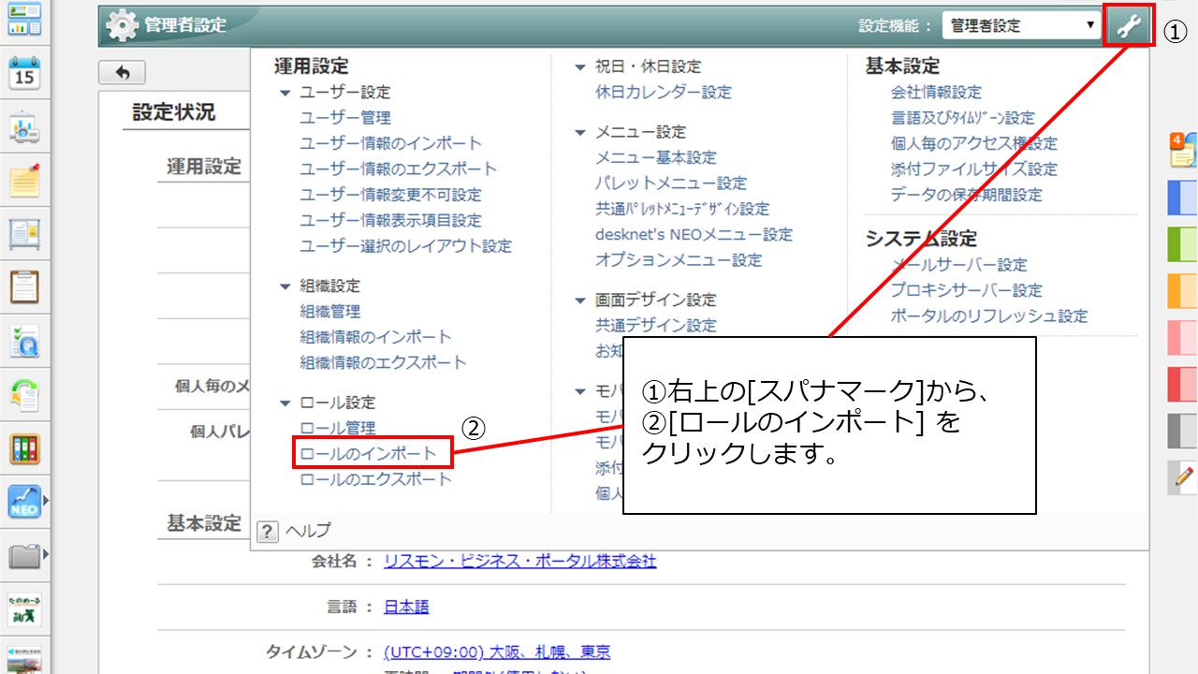Collapse the メニュー設定 section
The height and width of the screenshot is (674, 1198).
pyautogui.click(x=581, y=133)
